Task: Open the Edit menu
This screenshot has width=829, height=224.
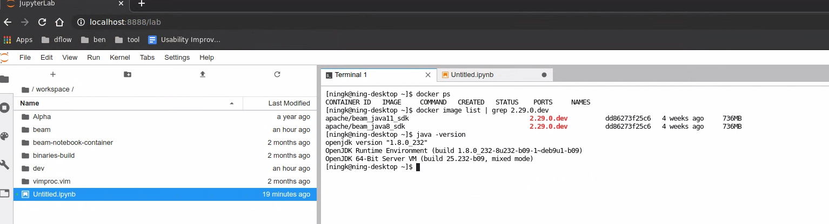Action: (46, 57)
